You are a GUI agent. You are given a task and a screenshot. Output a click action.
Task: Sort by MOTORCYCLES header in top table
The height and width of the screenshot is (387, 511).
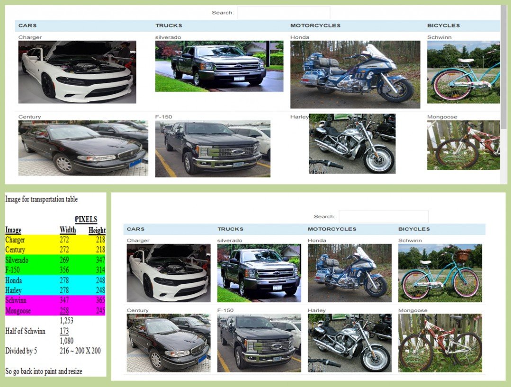(x=315, y=26)
